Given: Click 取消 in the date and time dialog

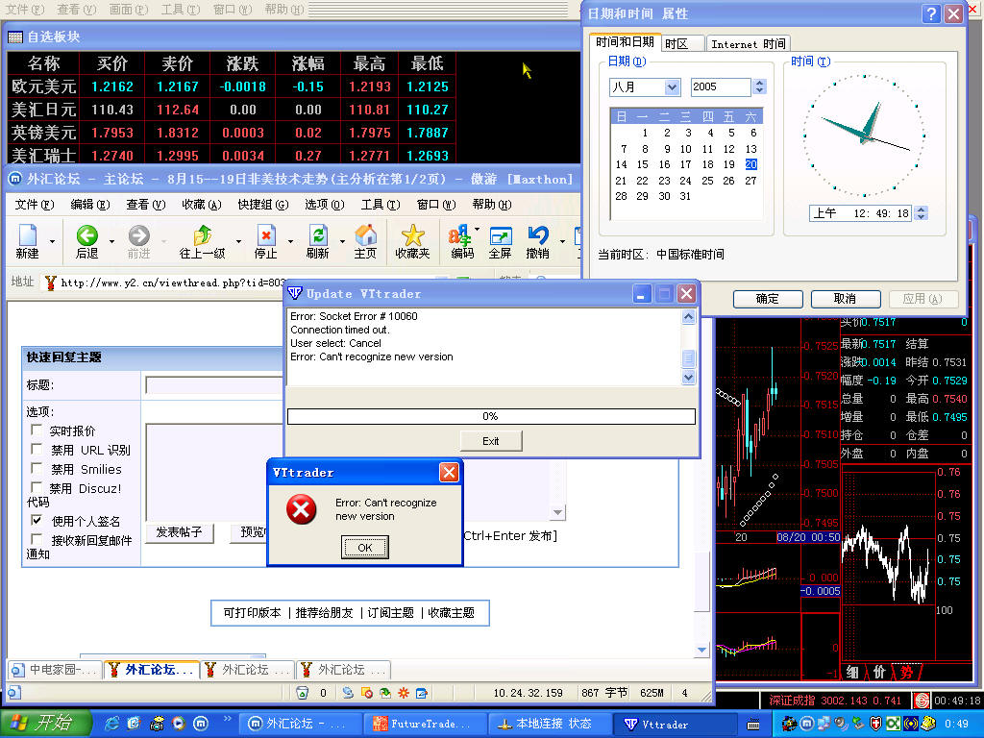Looking at the screenshot, I should pyautogui.click(x=846, y=299).
